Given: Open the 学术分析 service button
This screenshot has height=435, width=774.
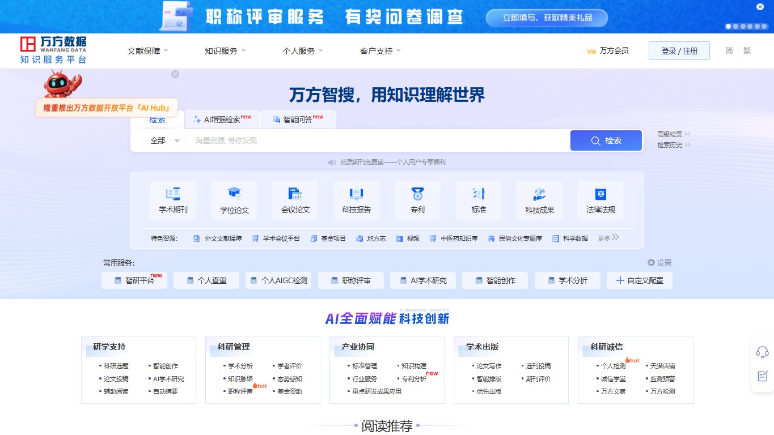Looking at the screenshot, I should click(x=568, y=280).
